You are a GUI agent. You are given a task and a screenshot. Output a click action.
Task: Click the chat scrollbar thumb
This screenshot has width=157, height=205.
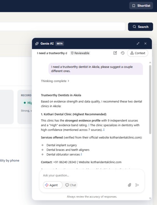[x=150, y=99]
